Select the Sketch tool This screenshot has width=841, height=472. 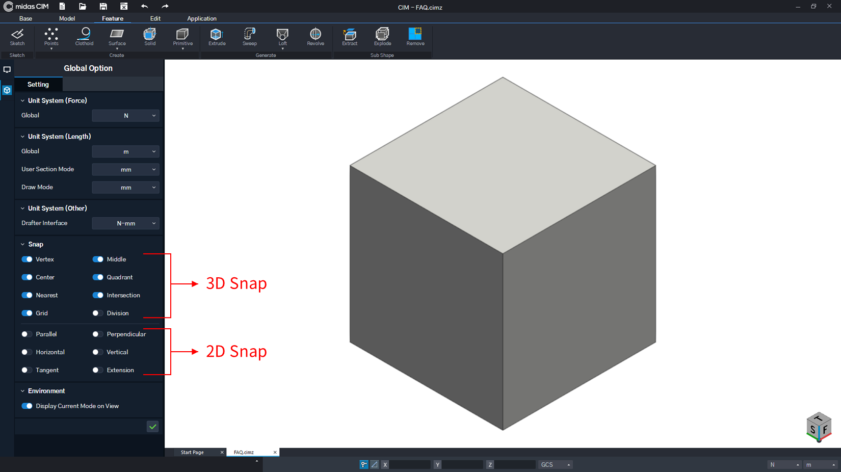click(x=17, y=37)
